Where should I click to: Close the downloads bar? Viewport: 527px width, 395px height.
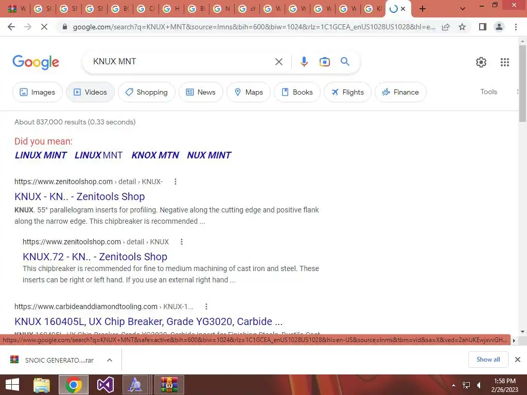(x=518, y=360)
